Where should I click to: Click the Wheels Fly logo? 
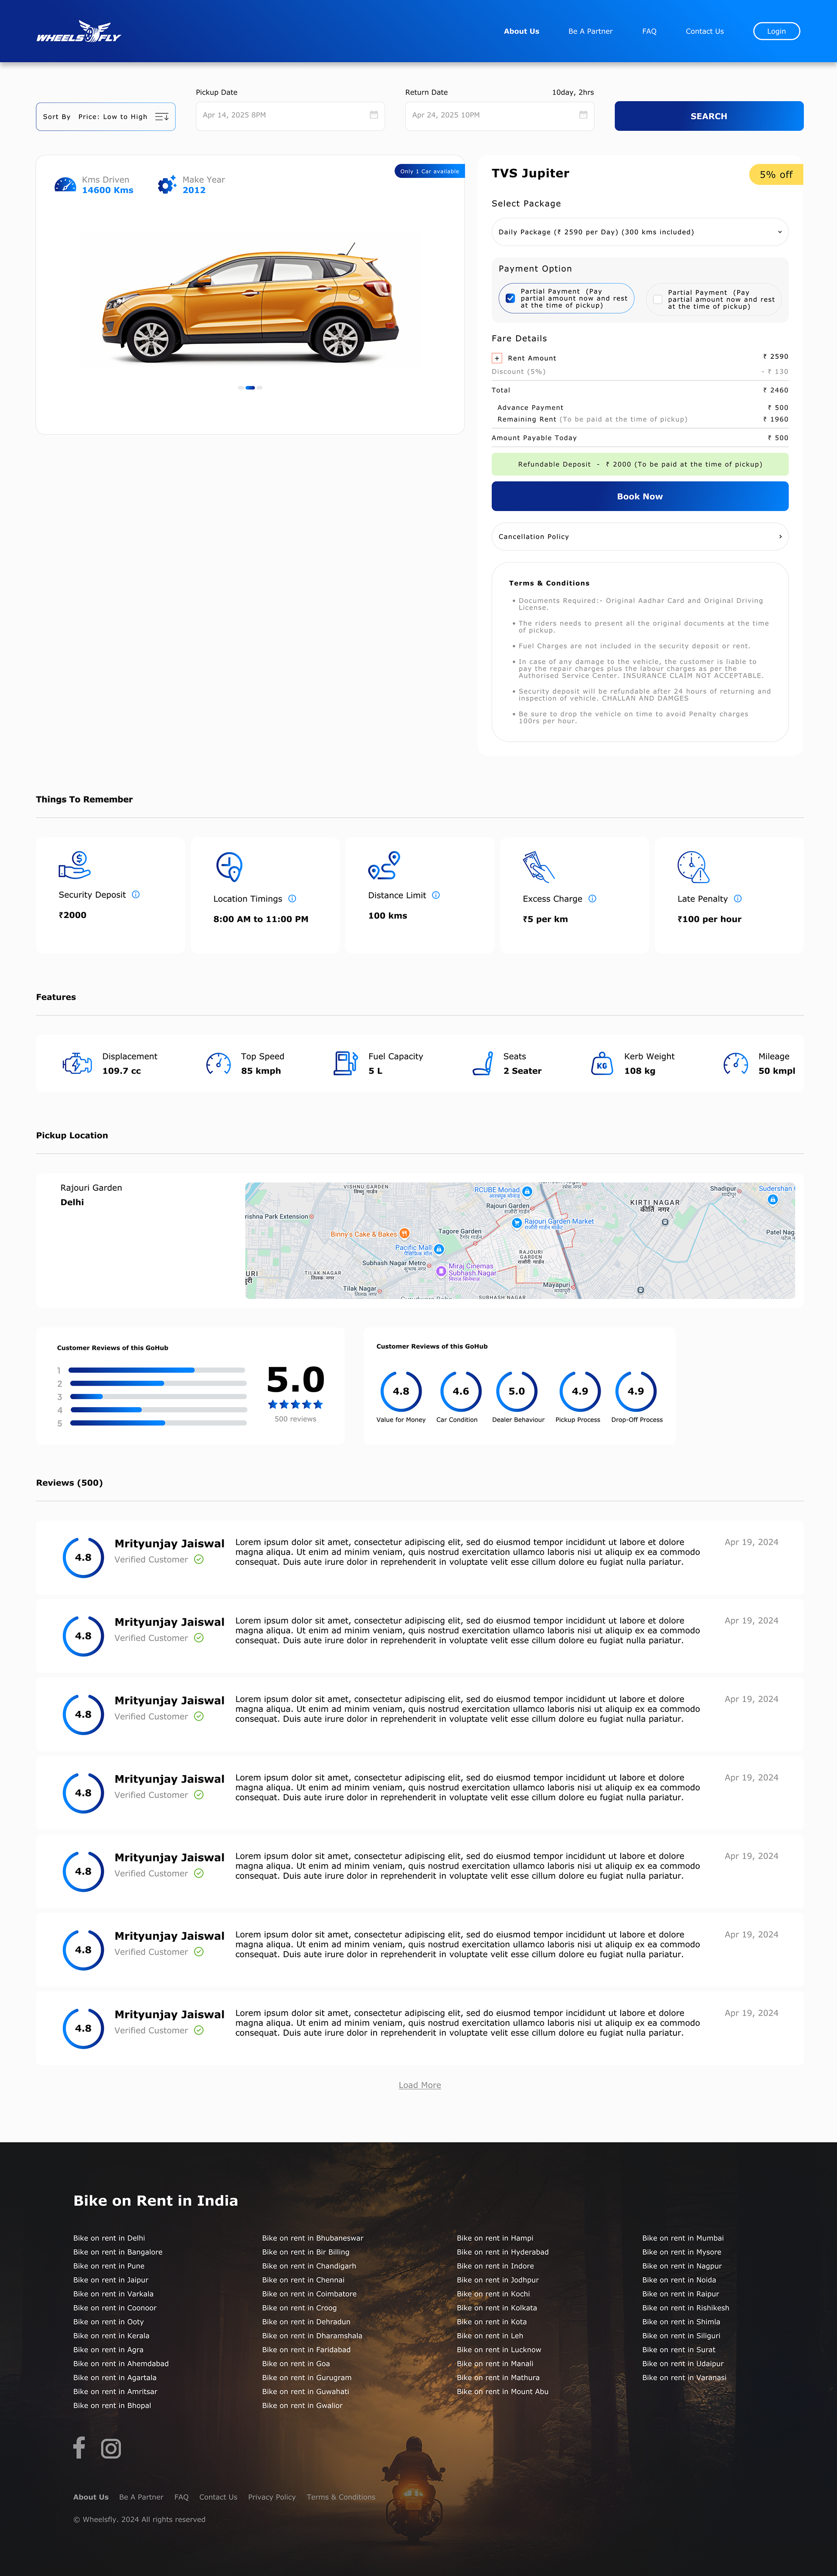pyautogui.click(x=78, y=32)
